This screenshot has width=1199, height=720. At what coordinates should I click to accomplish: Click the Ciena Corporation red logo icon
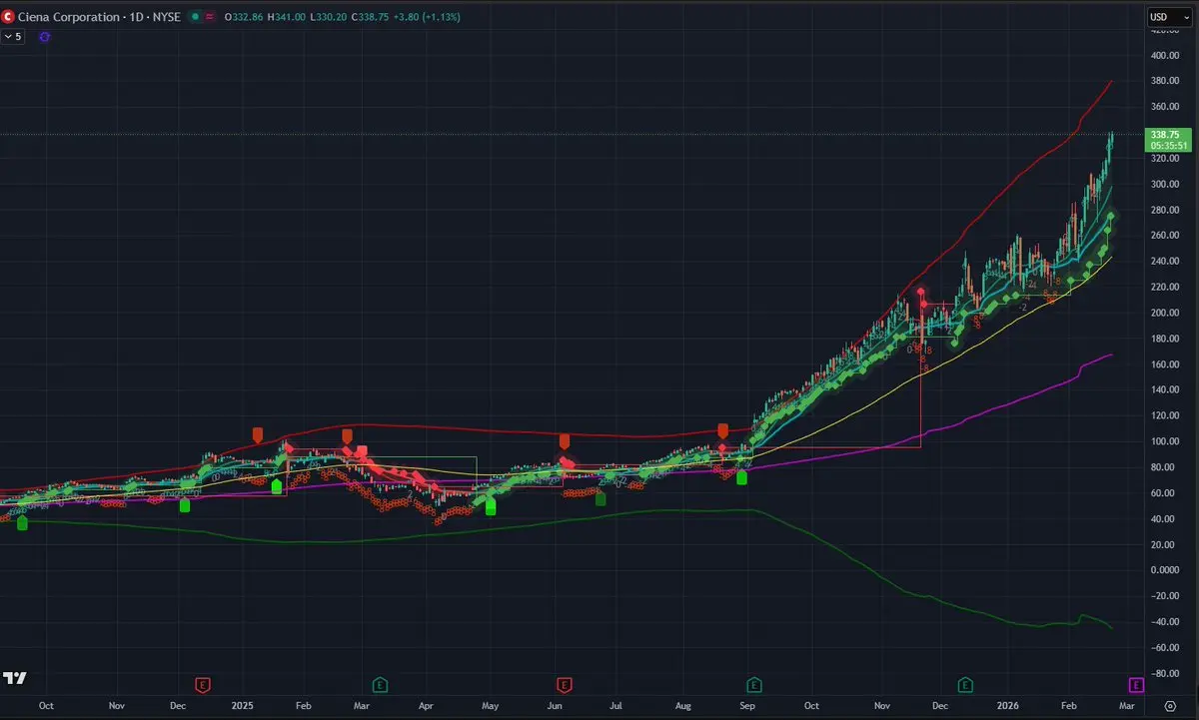8,17
